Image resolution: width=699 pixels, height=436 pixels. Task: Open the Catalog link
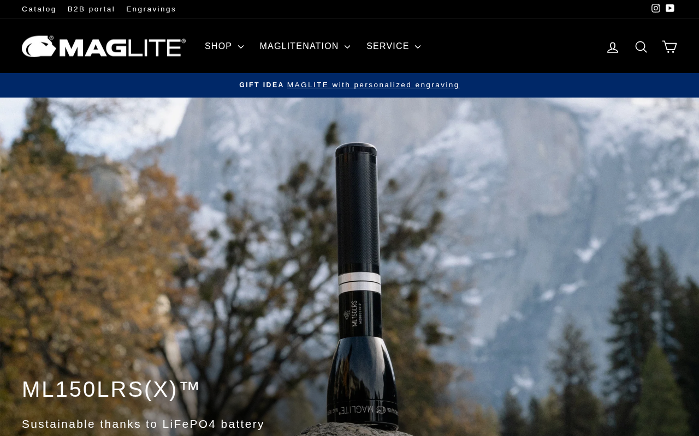coord(39,9)
